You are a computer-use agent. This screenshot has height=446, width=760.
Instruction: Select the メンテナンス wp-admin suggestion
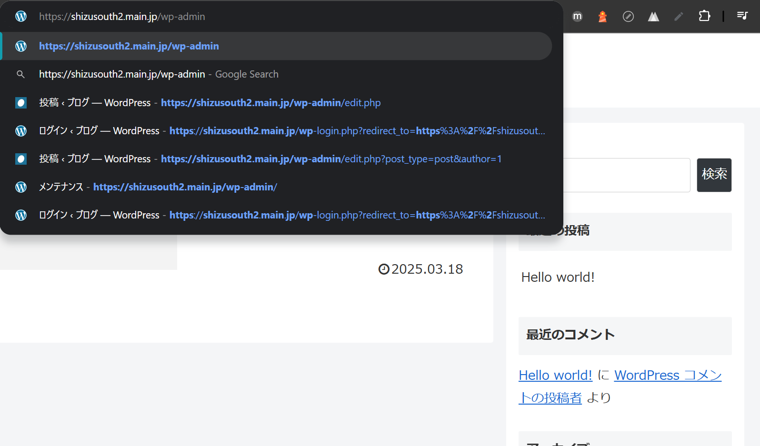[x=158, y=187]
